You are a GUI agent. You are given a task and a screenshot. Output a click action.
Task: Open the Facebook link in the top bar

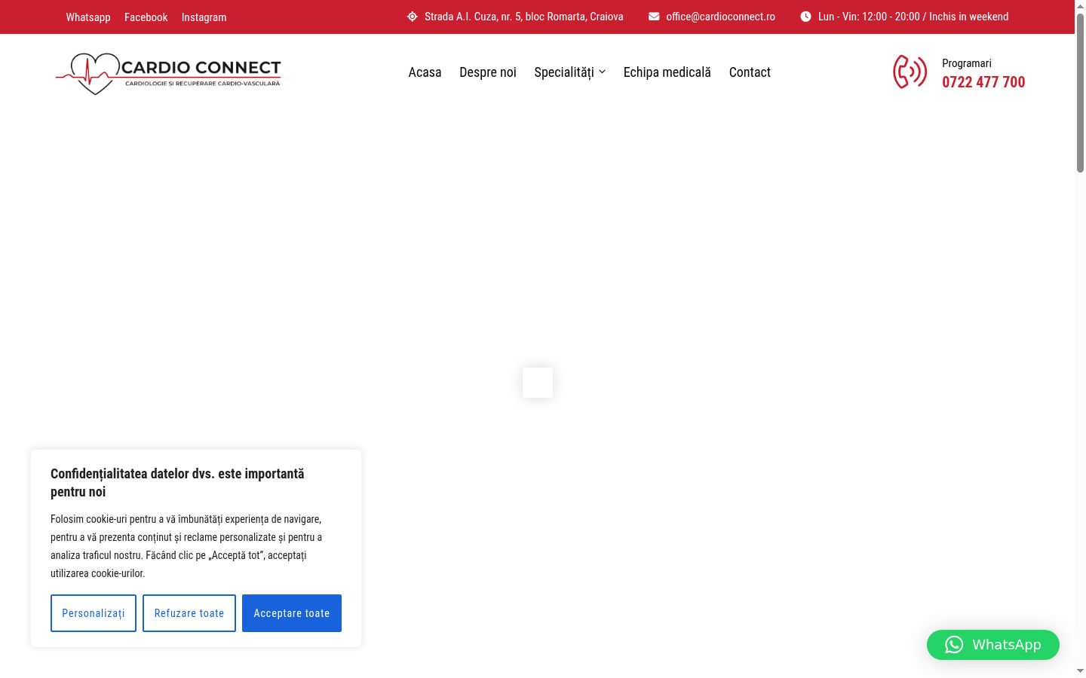point(146,17)
